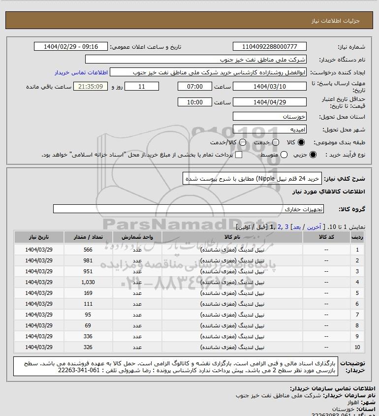Click the item name in row 10

232,347
